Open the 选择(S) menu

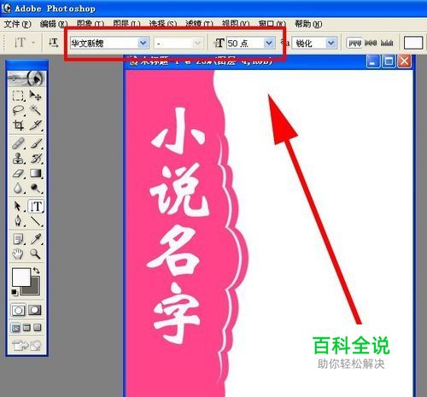tap(163, 24)
